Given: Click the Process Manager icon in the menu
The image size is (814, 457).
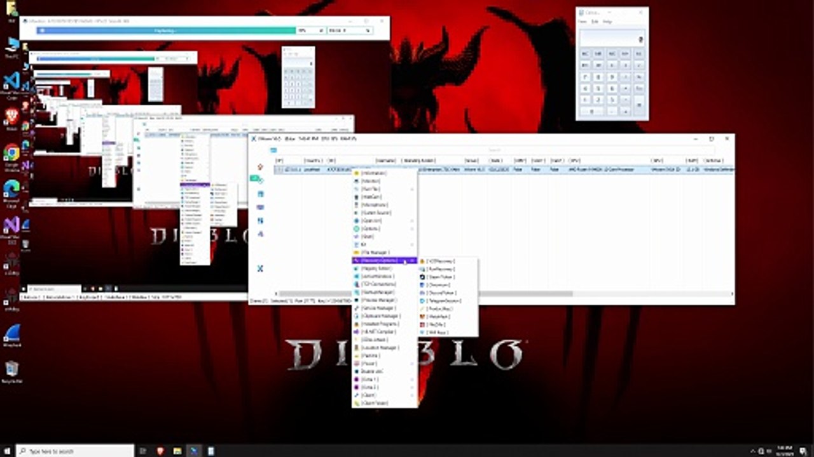Looking at the screenshot, I should pos(357,300).
